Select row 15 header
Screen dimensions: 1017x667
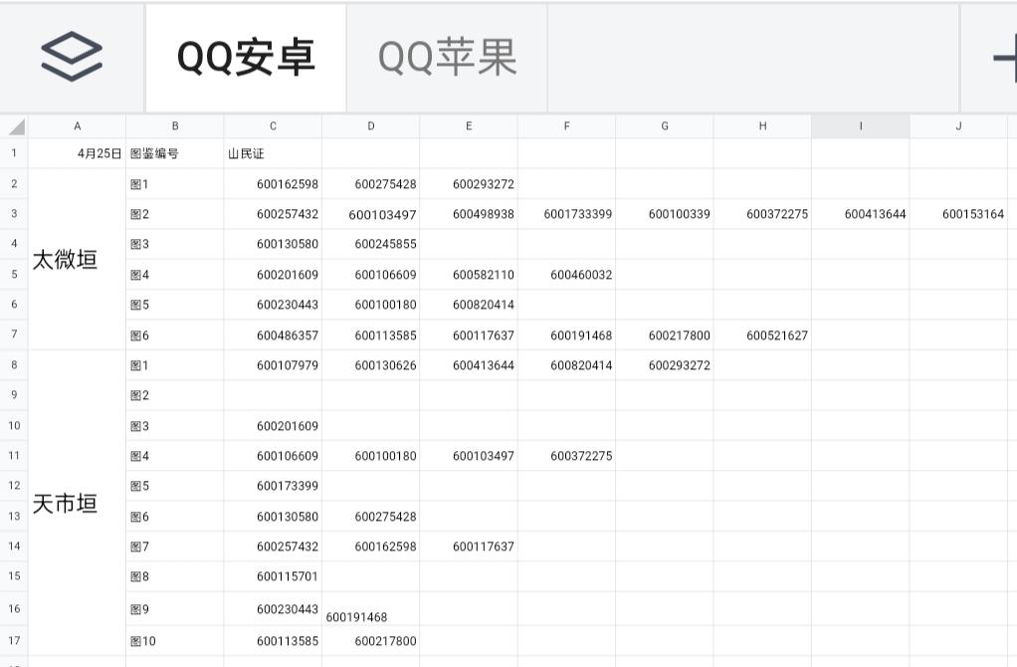[14, 575]
